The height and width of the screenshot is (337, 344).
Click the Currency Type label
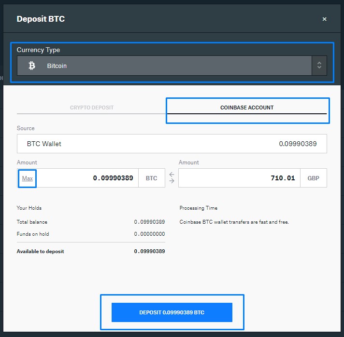(38, 50)
